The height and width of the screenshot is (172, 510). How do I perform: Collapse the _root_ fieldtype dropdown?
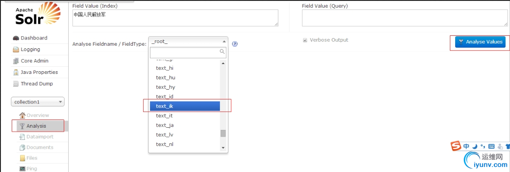pyautogui.click(x=188, y=42)
